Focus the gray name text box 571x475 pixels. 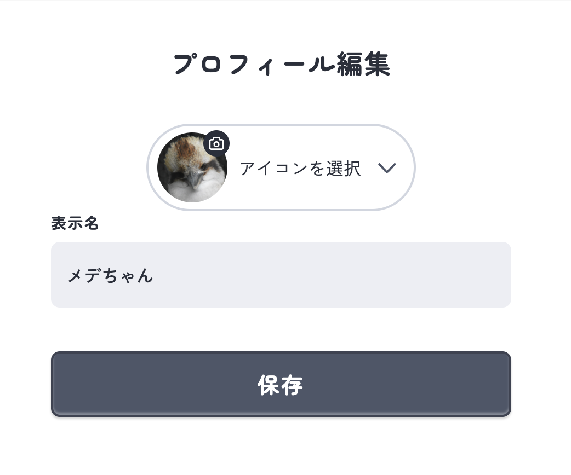pyautogui.click(x=281, y=275)
